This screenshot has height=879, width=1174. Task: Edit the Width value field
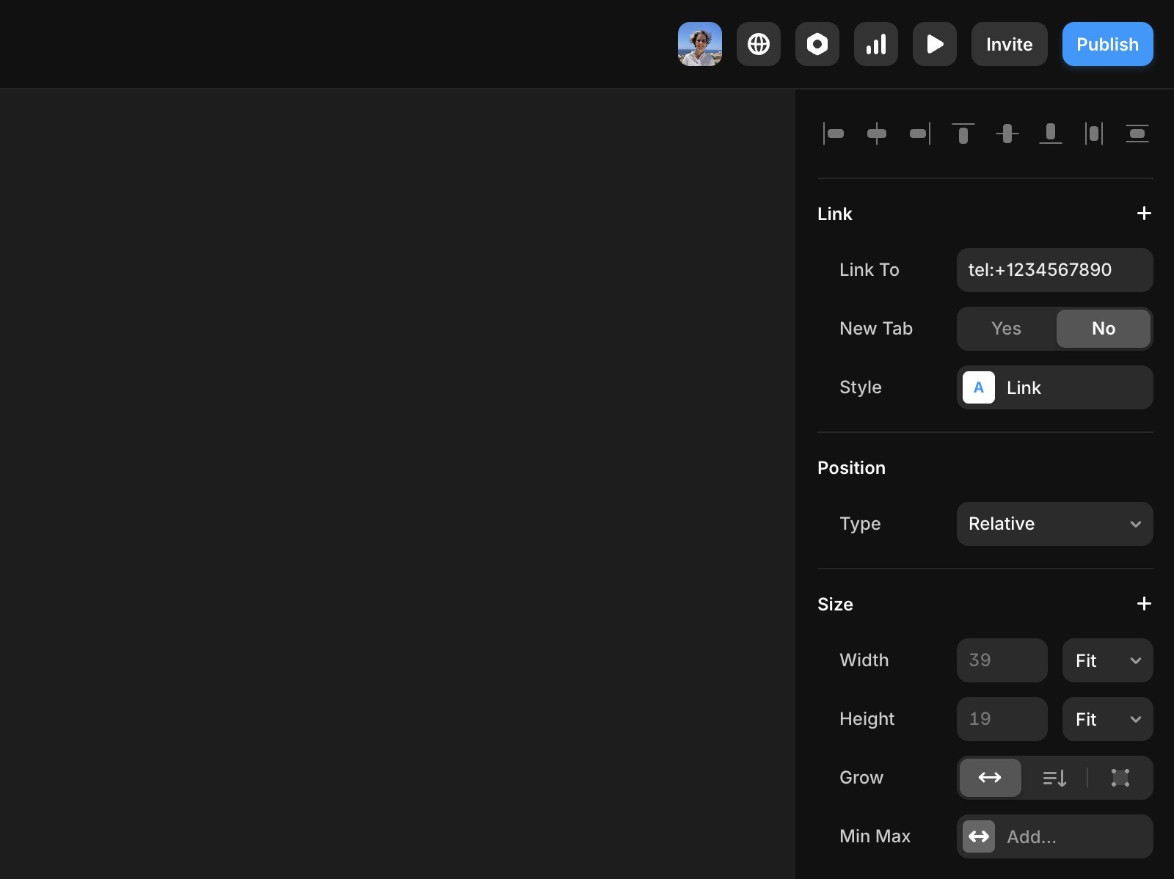[x=1002, y=660]
